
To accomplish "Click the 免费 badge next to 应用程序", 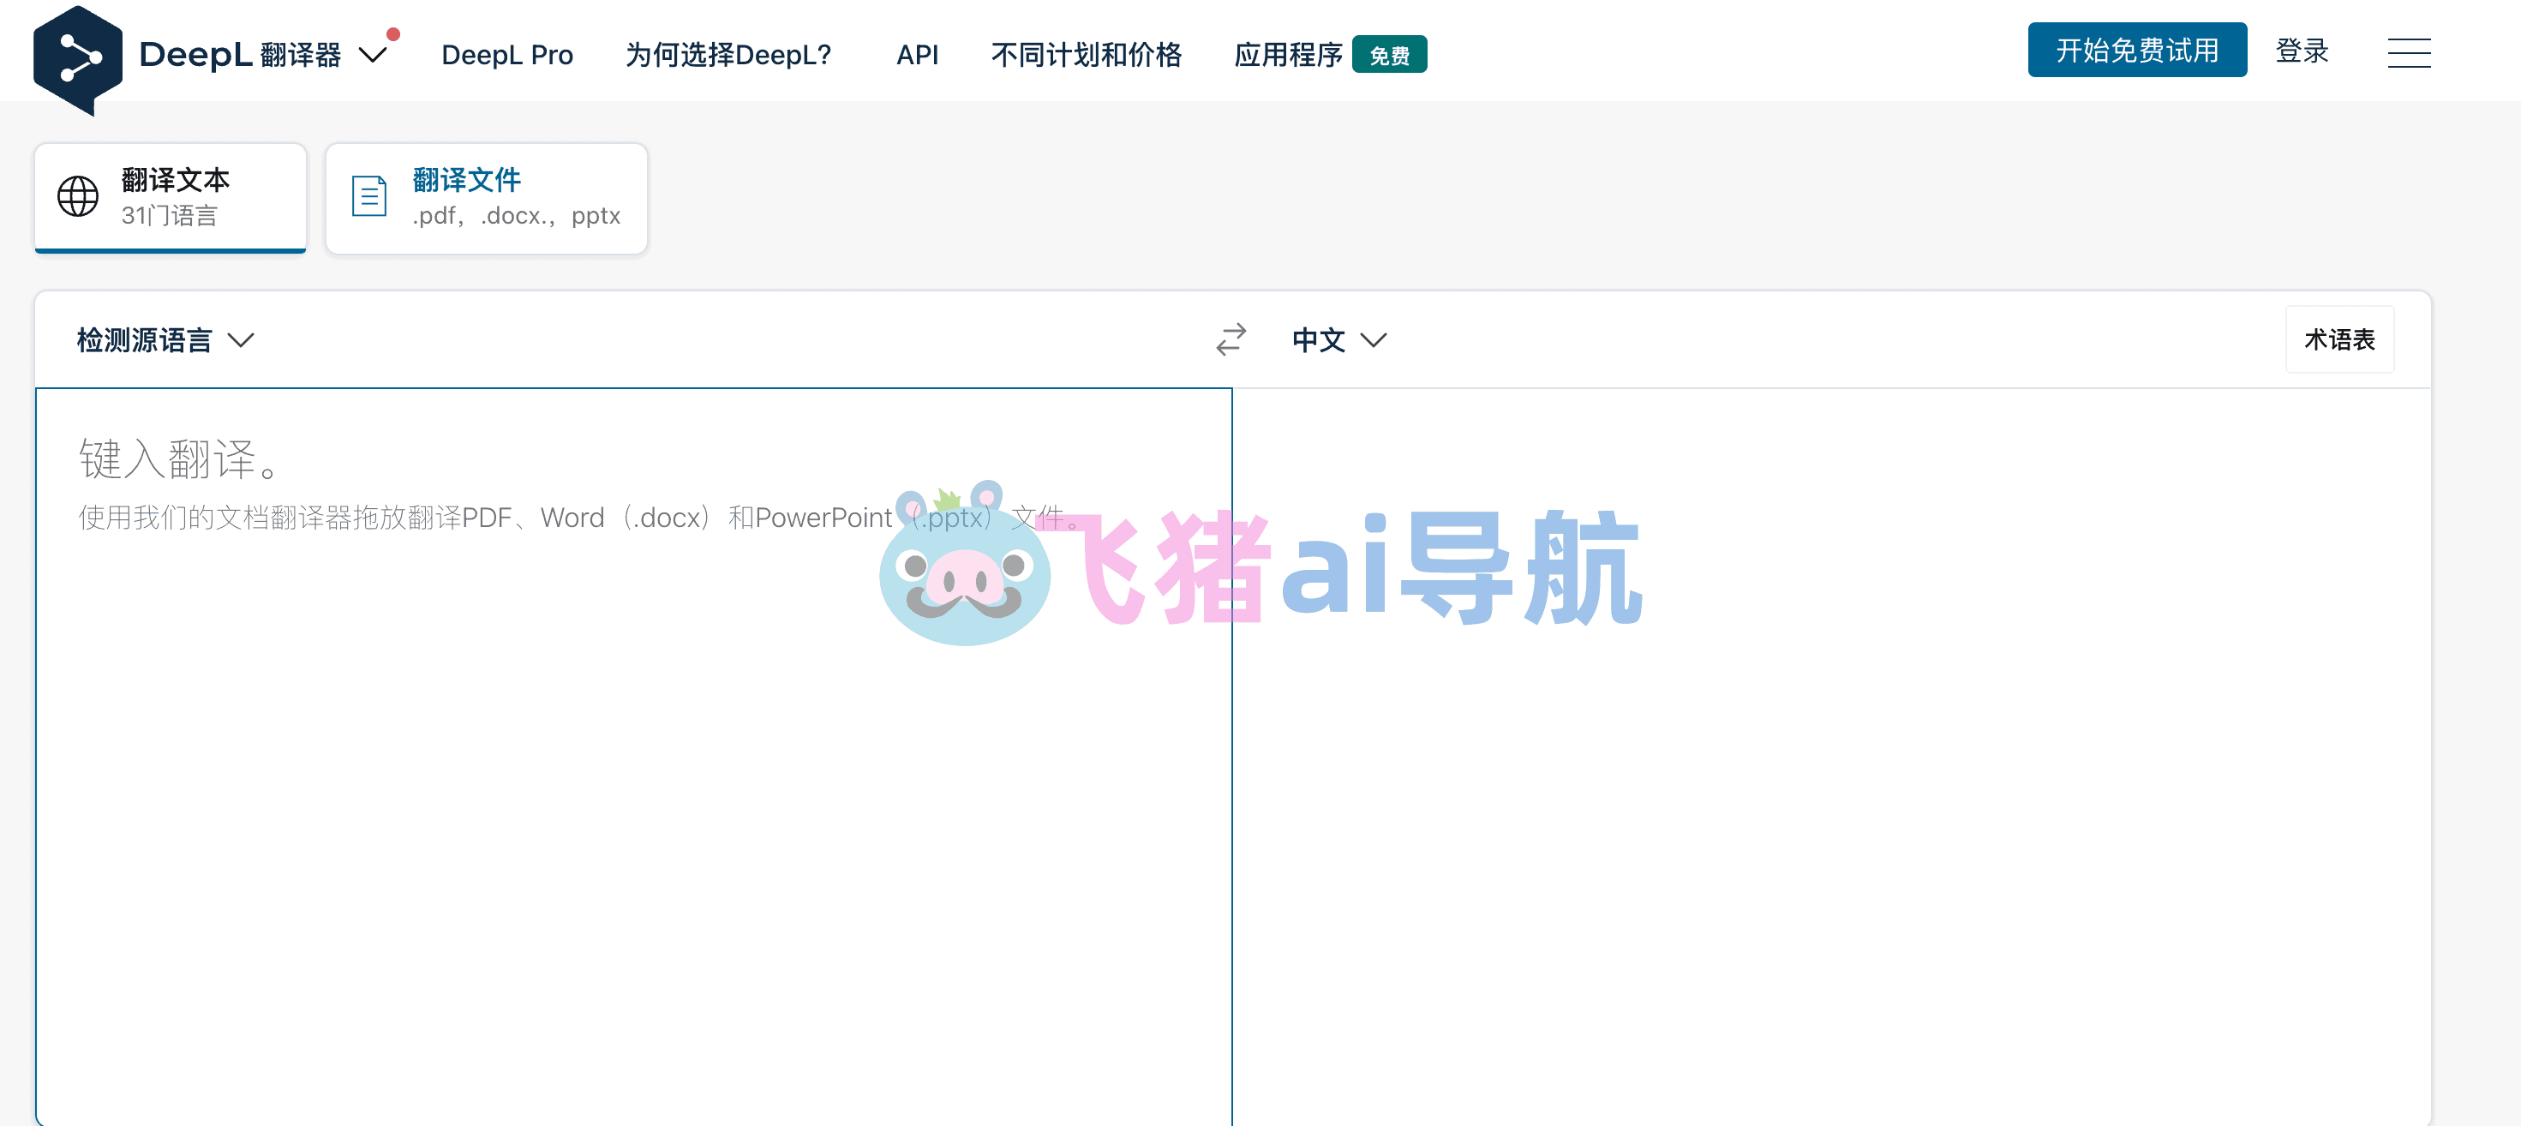I will click(1389, 55).
